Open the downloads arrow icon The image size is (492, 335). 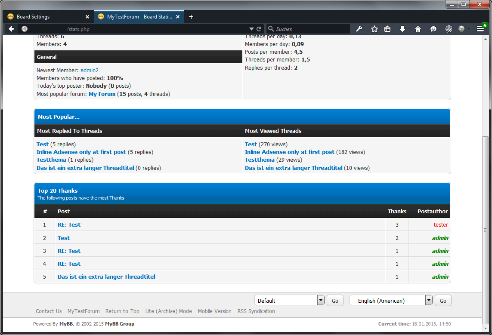(x=402, y=29)
